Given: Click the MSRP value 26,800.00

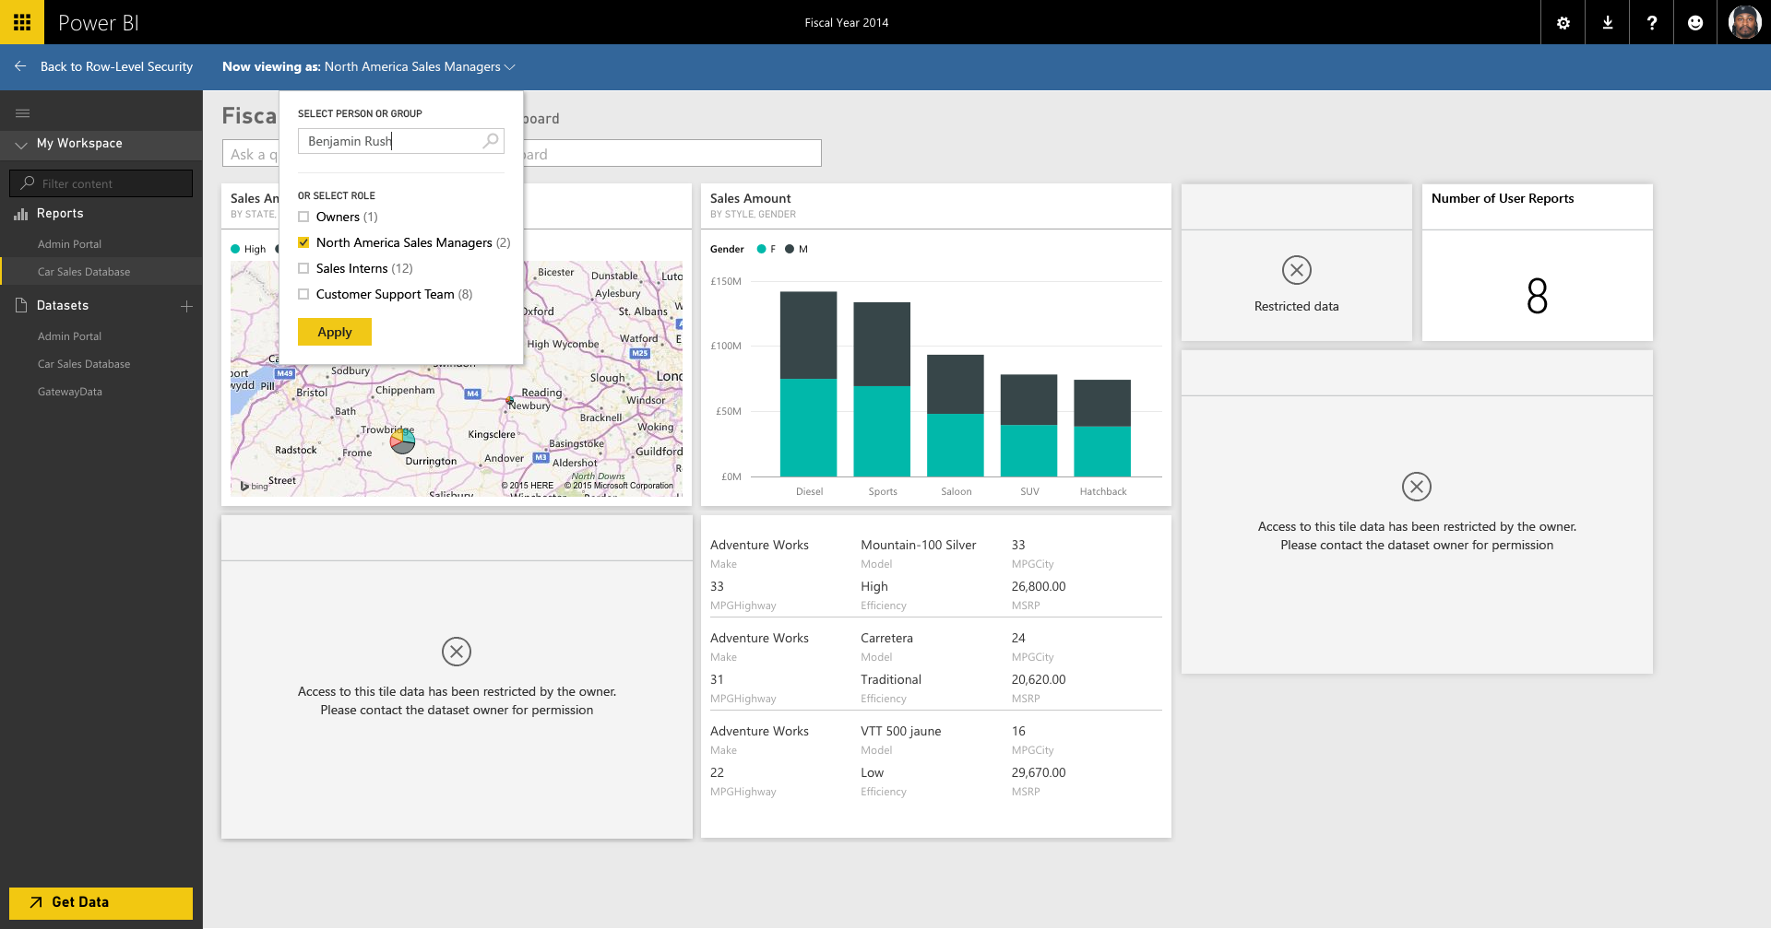Looking at the screenshot, I should tap(1038, 586).
